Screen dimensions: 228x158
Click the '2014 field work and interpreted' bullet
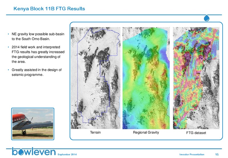[x=38, y=54]
